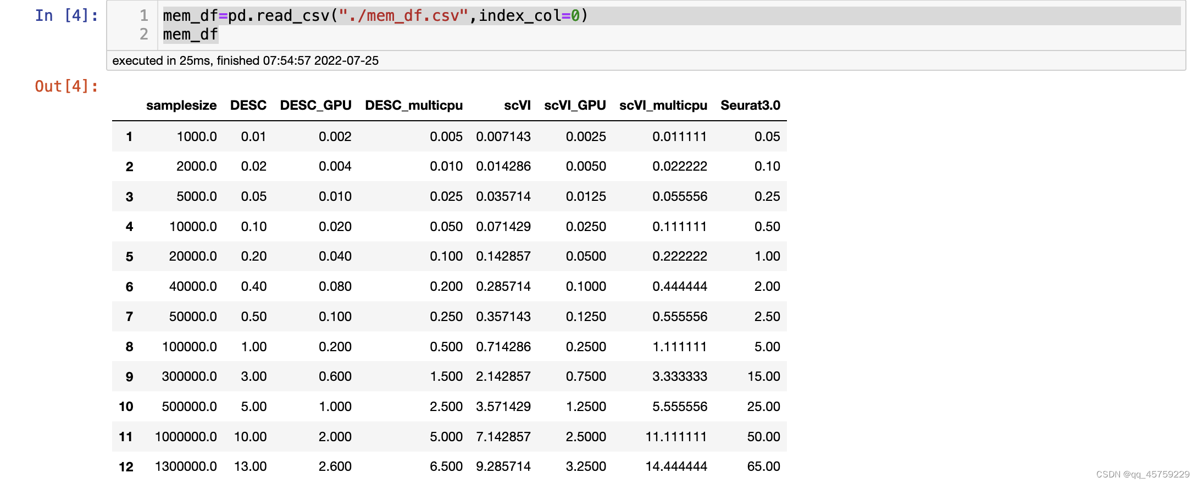
Task: Click row index 1
Action: (x=129, y=137)
